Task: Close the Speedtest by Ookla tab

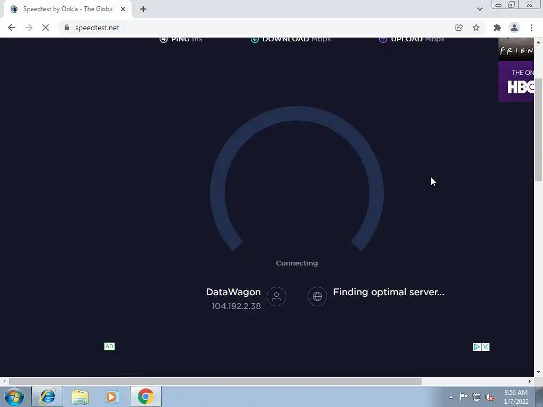Action: coord(123,9)
